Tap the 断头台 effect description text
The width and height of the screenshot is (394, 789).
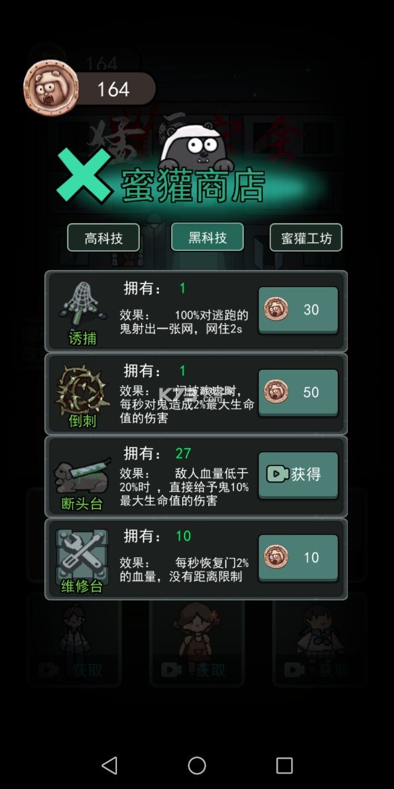tap(184, 487)
